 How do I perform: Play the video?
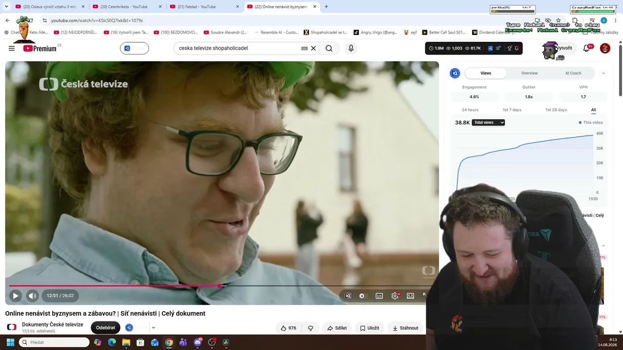tap(15, 296)
